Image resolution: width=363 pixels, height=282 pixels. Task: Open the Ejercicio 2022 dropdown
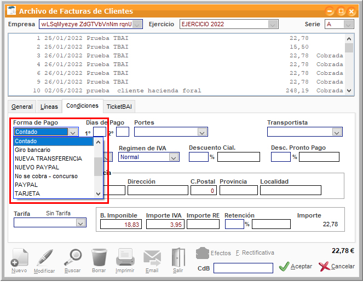273,24
